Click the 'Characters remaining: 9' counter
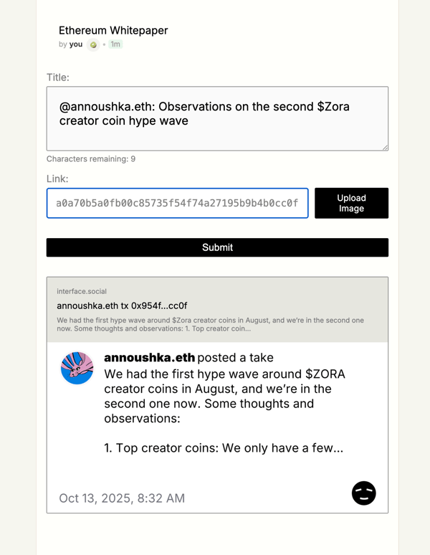This screenshot has width=430, height=555. [91, 159]
